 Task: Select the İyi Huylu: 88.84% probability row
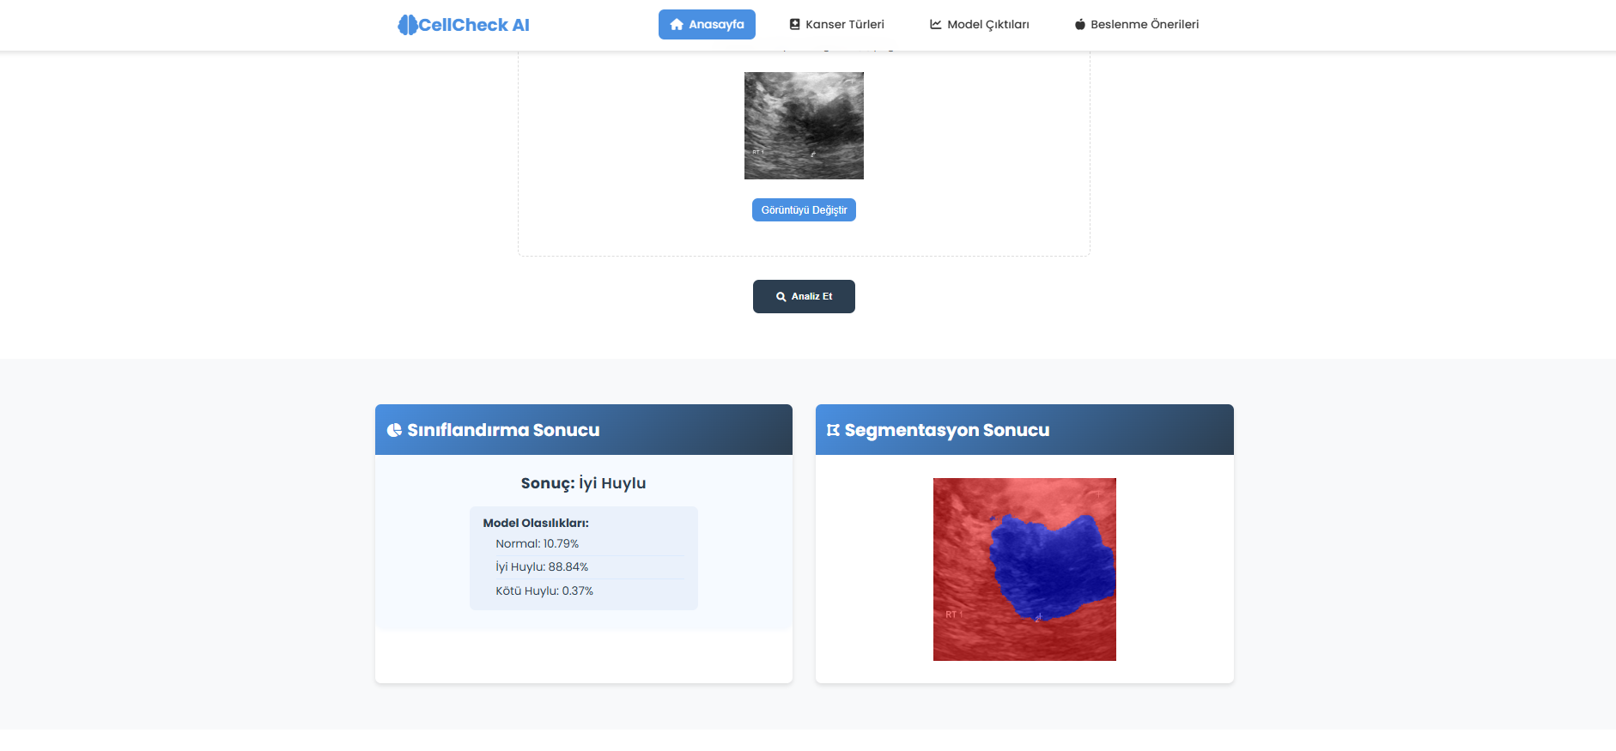542,567
